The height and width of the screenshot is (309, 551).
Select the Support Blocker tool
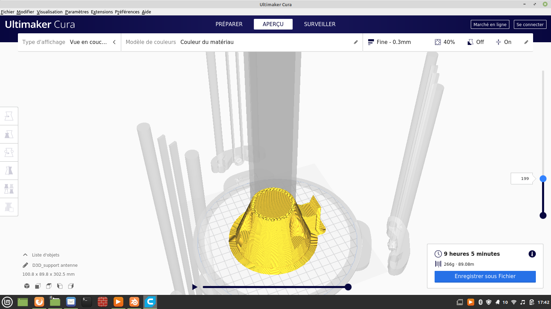9,207
